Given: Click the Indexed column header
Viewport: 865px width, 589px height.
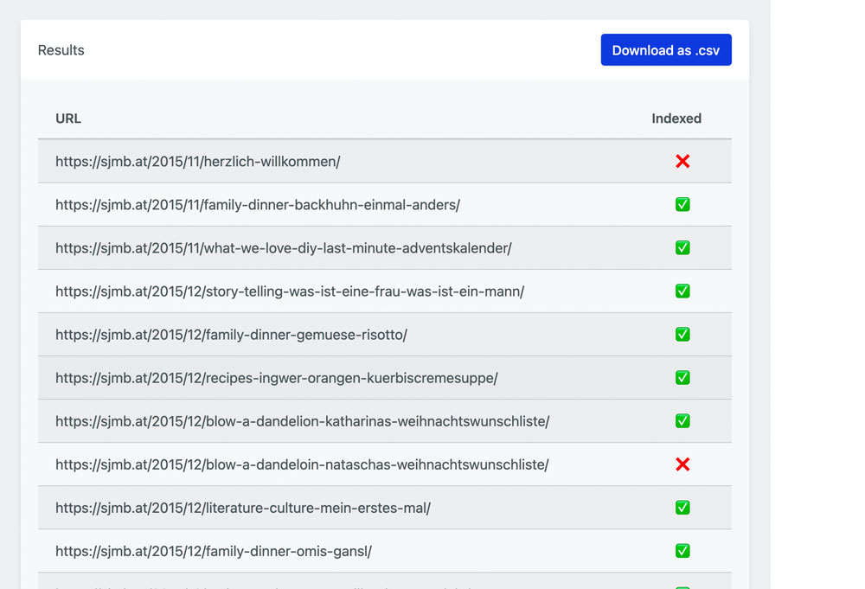Looking at the screenshot, I should [676, 118].
